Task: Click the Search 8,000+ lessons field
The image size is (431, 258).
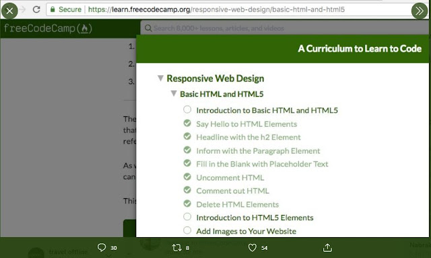Action: point(284,28)
